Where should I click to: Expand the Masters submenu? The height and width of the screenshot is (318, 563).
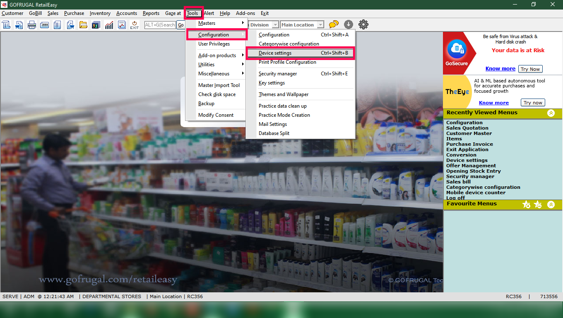(216, 23)
